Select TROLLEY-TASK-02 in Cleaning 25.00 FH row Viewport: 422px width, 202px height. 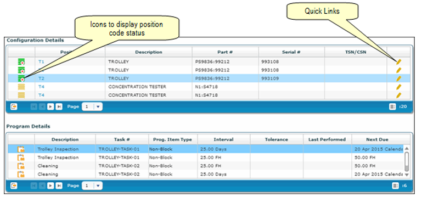tap(119, 166)
